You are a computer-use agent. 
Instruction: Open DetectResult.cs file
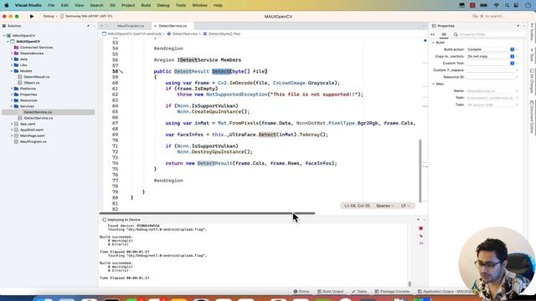pyautogui.click(x=37, y=77)
